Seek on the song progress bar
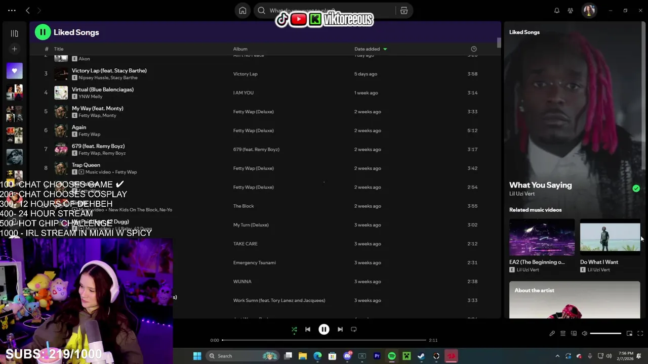Viewport: 648px width, 364px height. (324, 340)
